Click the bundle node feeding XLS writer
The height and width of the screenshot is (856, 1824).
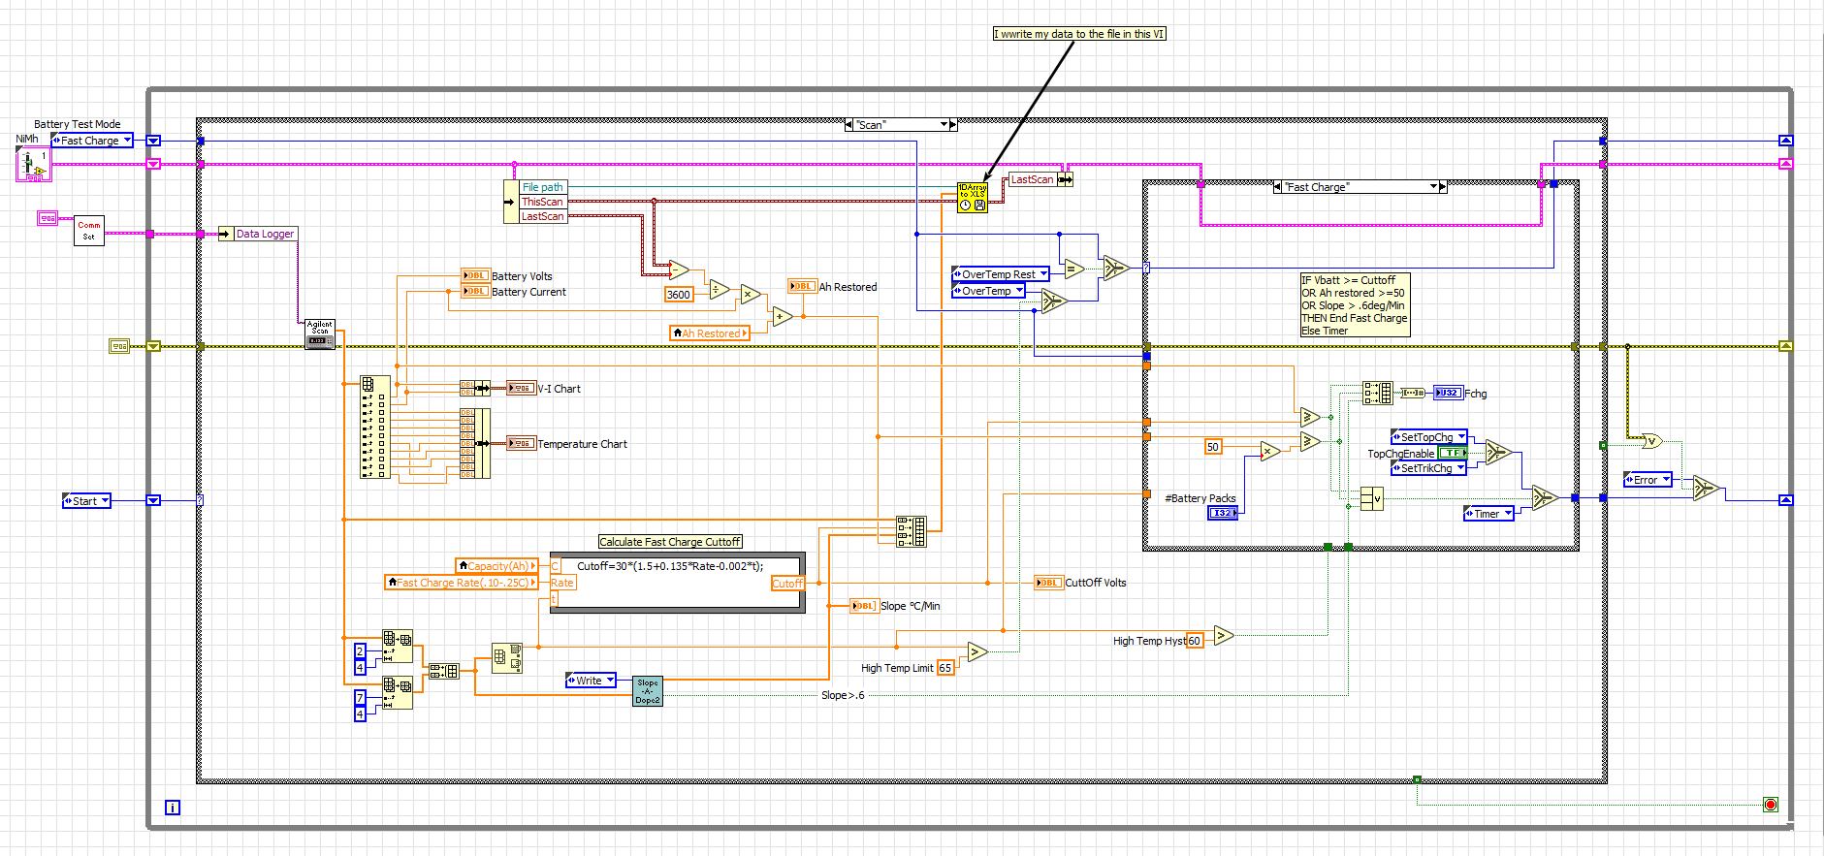tap(911, 531)
